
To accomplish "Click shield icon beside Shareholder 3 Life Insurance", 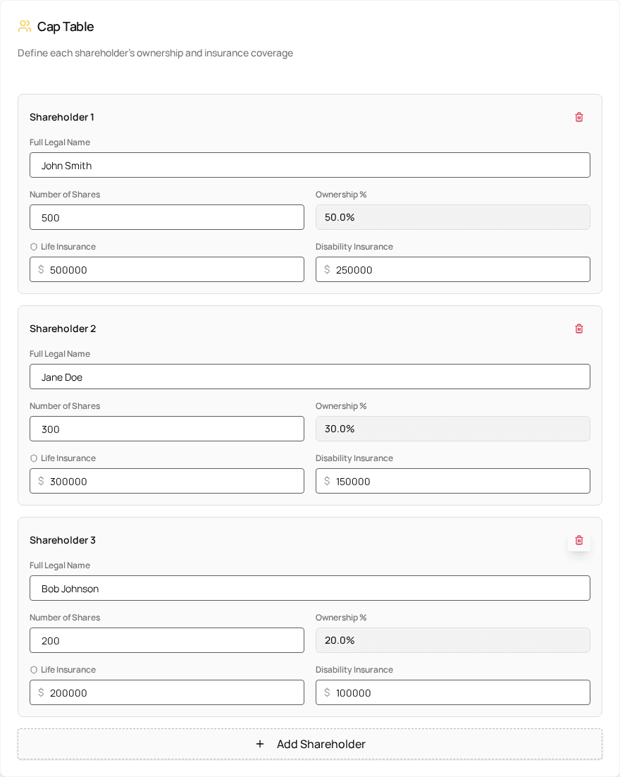I will (x=34, y=670).
